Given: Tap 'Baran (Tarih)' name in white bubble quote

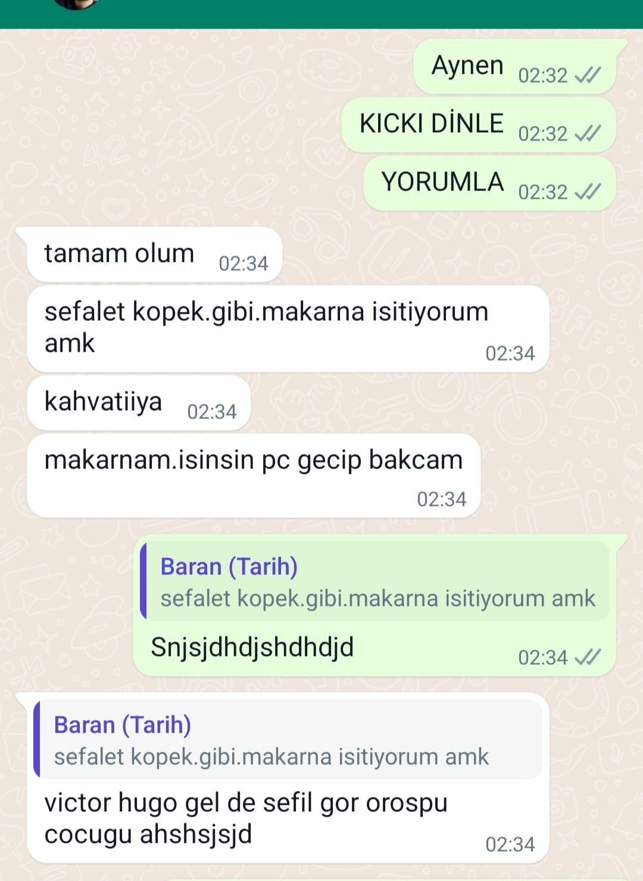Looking at the screenshot, I should (123, 724).
